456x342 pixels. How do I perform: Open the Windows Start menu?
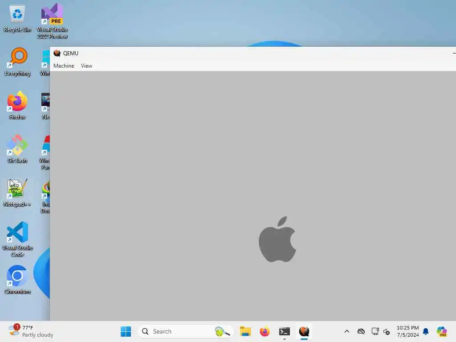coord(126,331)
